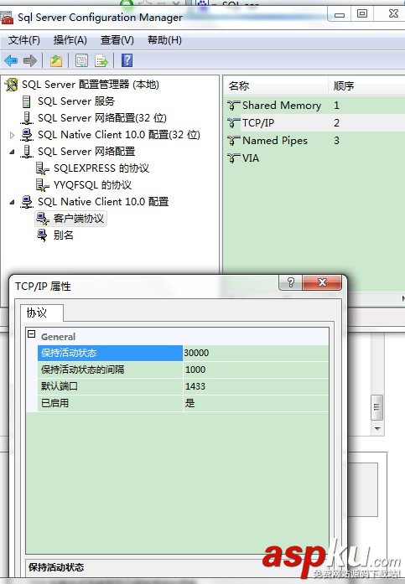Image resolution: width=405 pixels, height=584 pixels.
Task: Click the Export list toolbar icon
Action: coord(101,60)
